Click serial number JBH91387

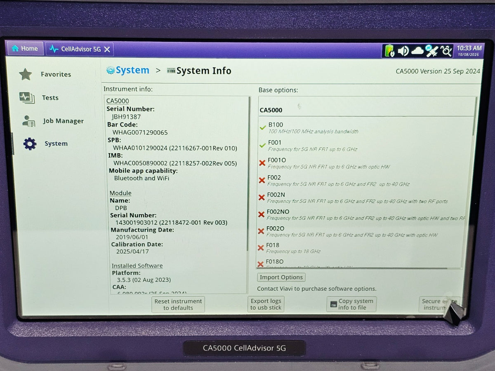coord(126,117)
